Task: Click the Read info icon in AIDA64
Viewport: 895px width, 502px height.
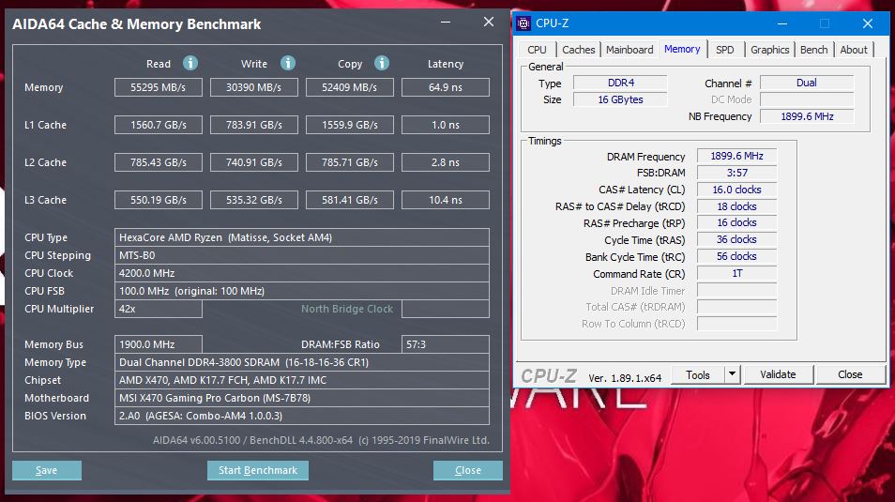Action: coord(190,63)
